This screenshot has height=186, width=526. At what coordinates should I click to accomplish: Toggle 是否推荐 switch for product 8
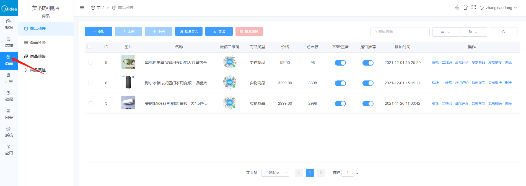click(368, 83)
